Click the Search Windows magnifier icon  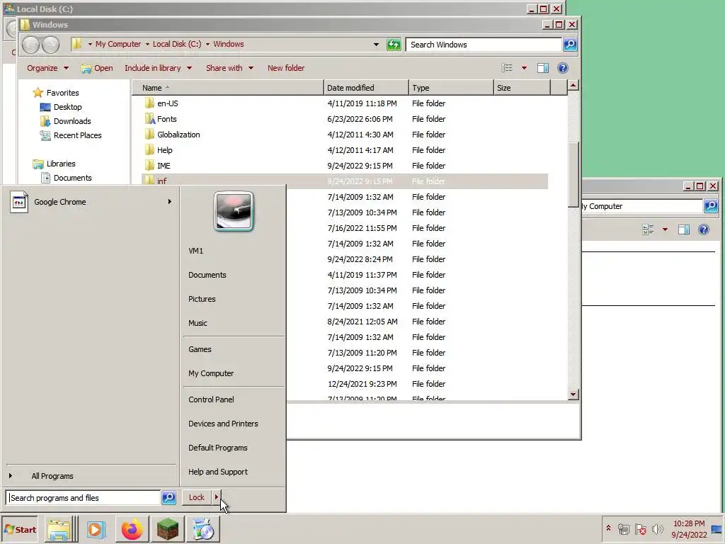[x=570, y=45]
